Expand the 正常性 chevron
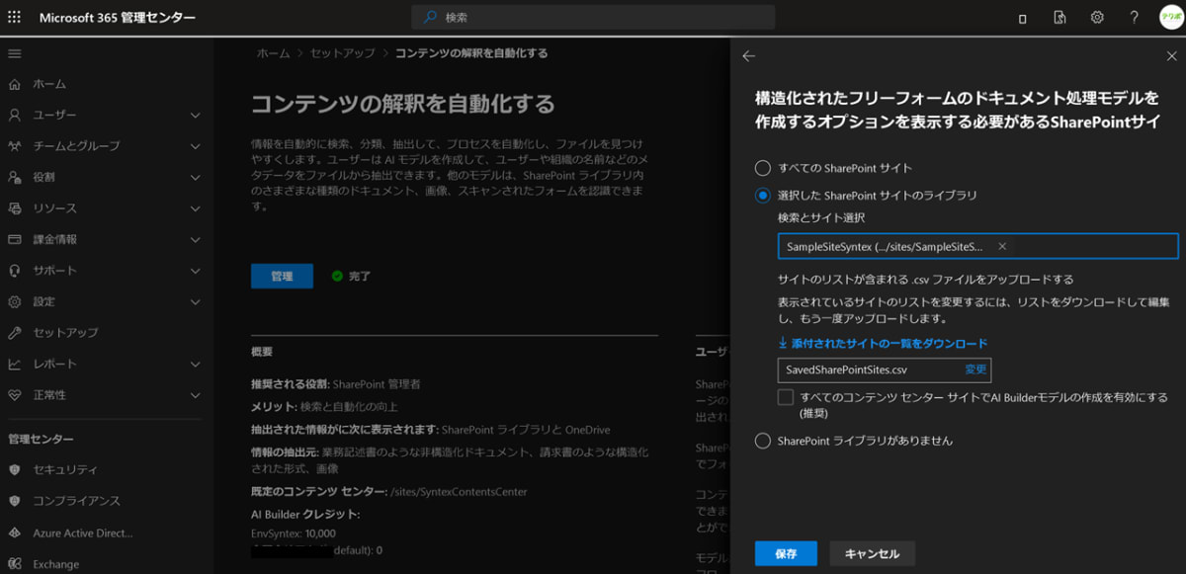1186x574 pixels. (195, 395)
